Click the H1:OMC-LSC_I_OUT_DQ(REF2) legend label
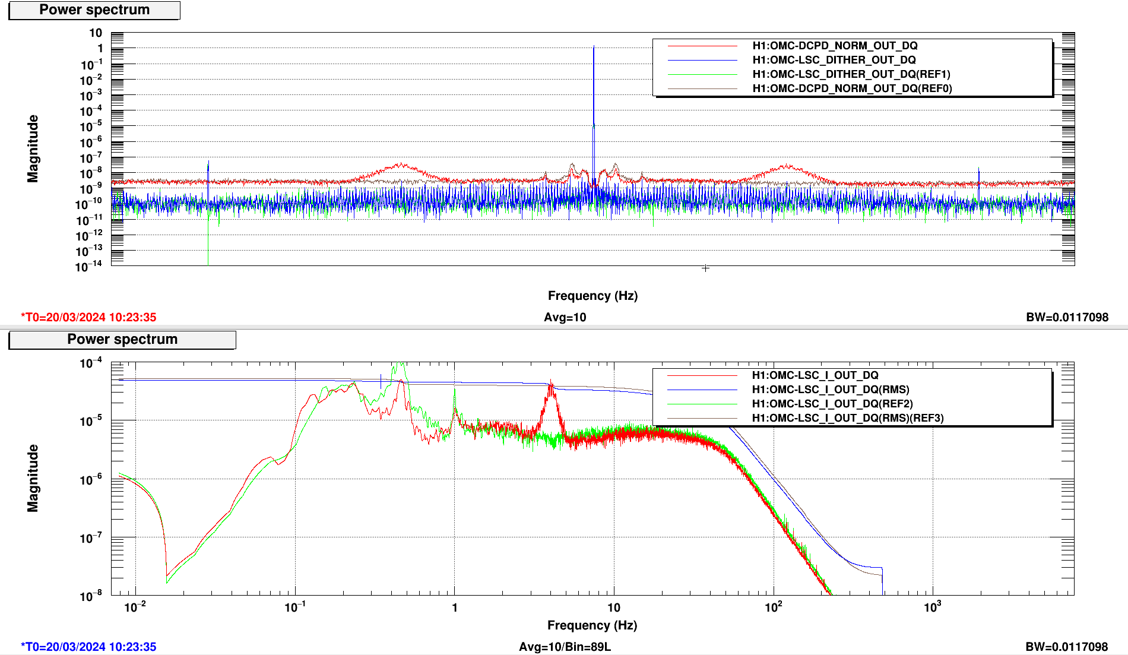The image size is (1128, 655). click(832, 404)
